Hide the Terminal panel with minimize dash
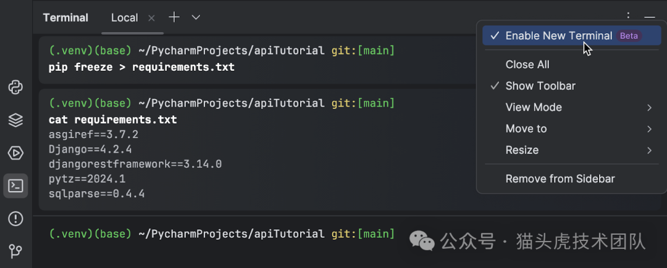 (649, 17)
